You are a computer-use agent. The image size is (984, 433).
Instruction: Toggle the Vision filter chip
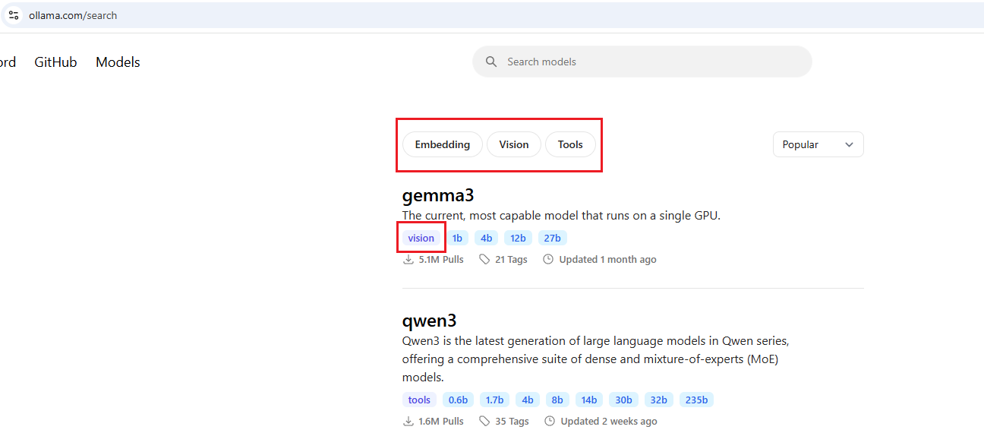[x=514, y=144]
